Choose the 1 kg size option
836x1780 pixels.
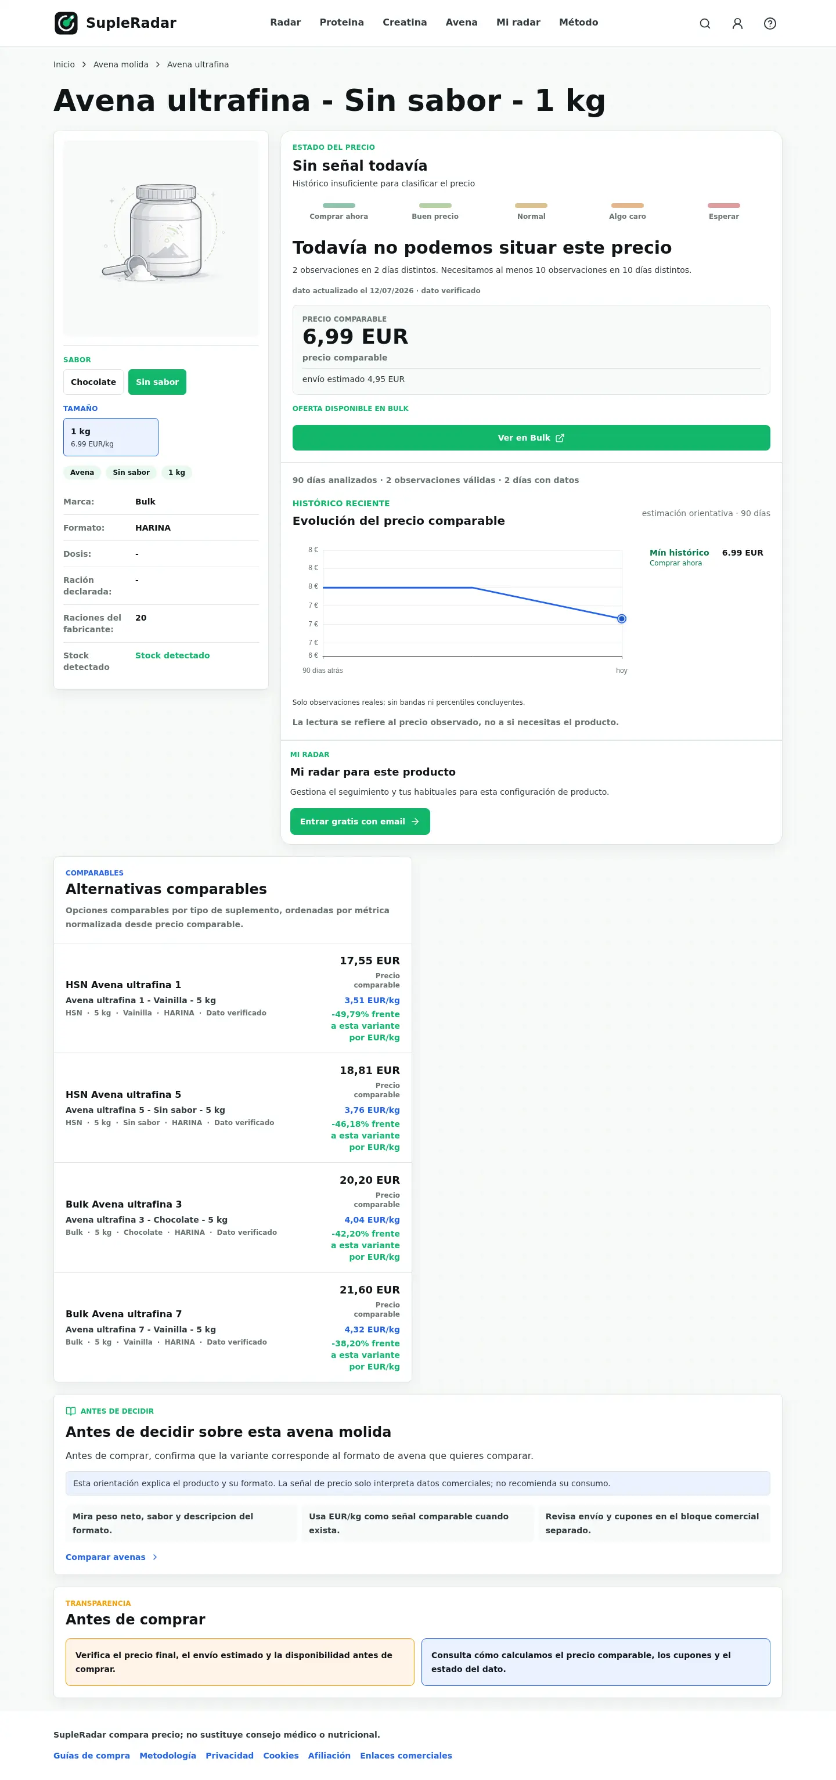point(110,437)
